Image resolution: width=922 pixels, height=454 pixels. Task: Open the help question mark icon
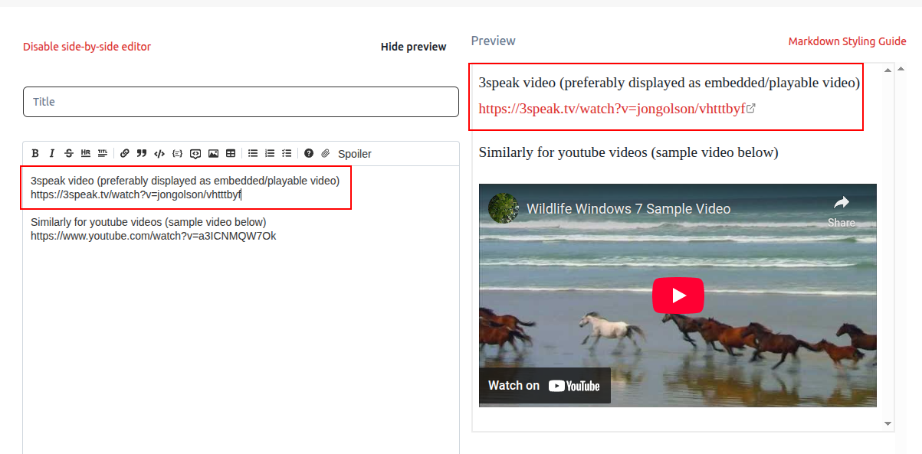(x=309, y=154)
